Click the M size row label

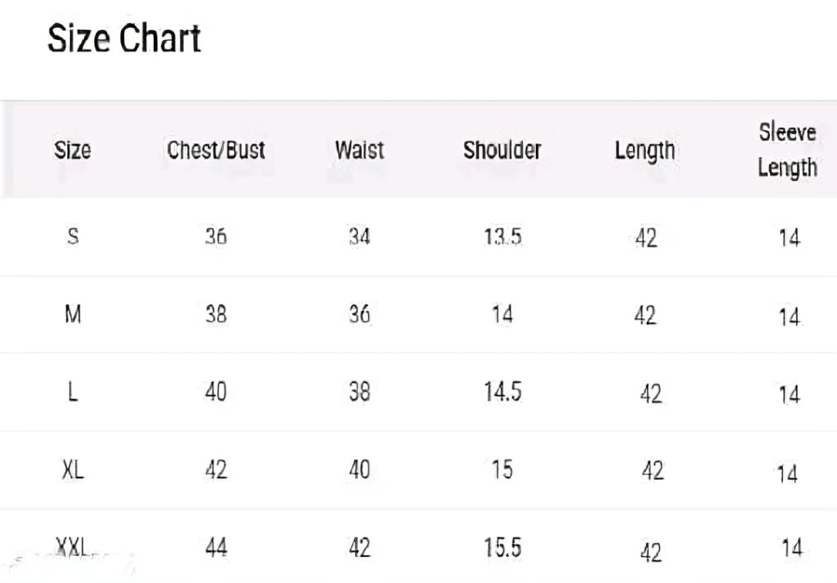73,315
